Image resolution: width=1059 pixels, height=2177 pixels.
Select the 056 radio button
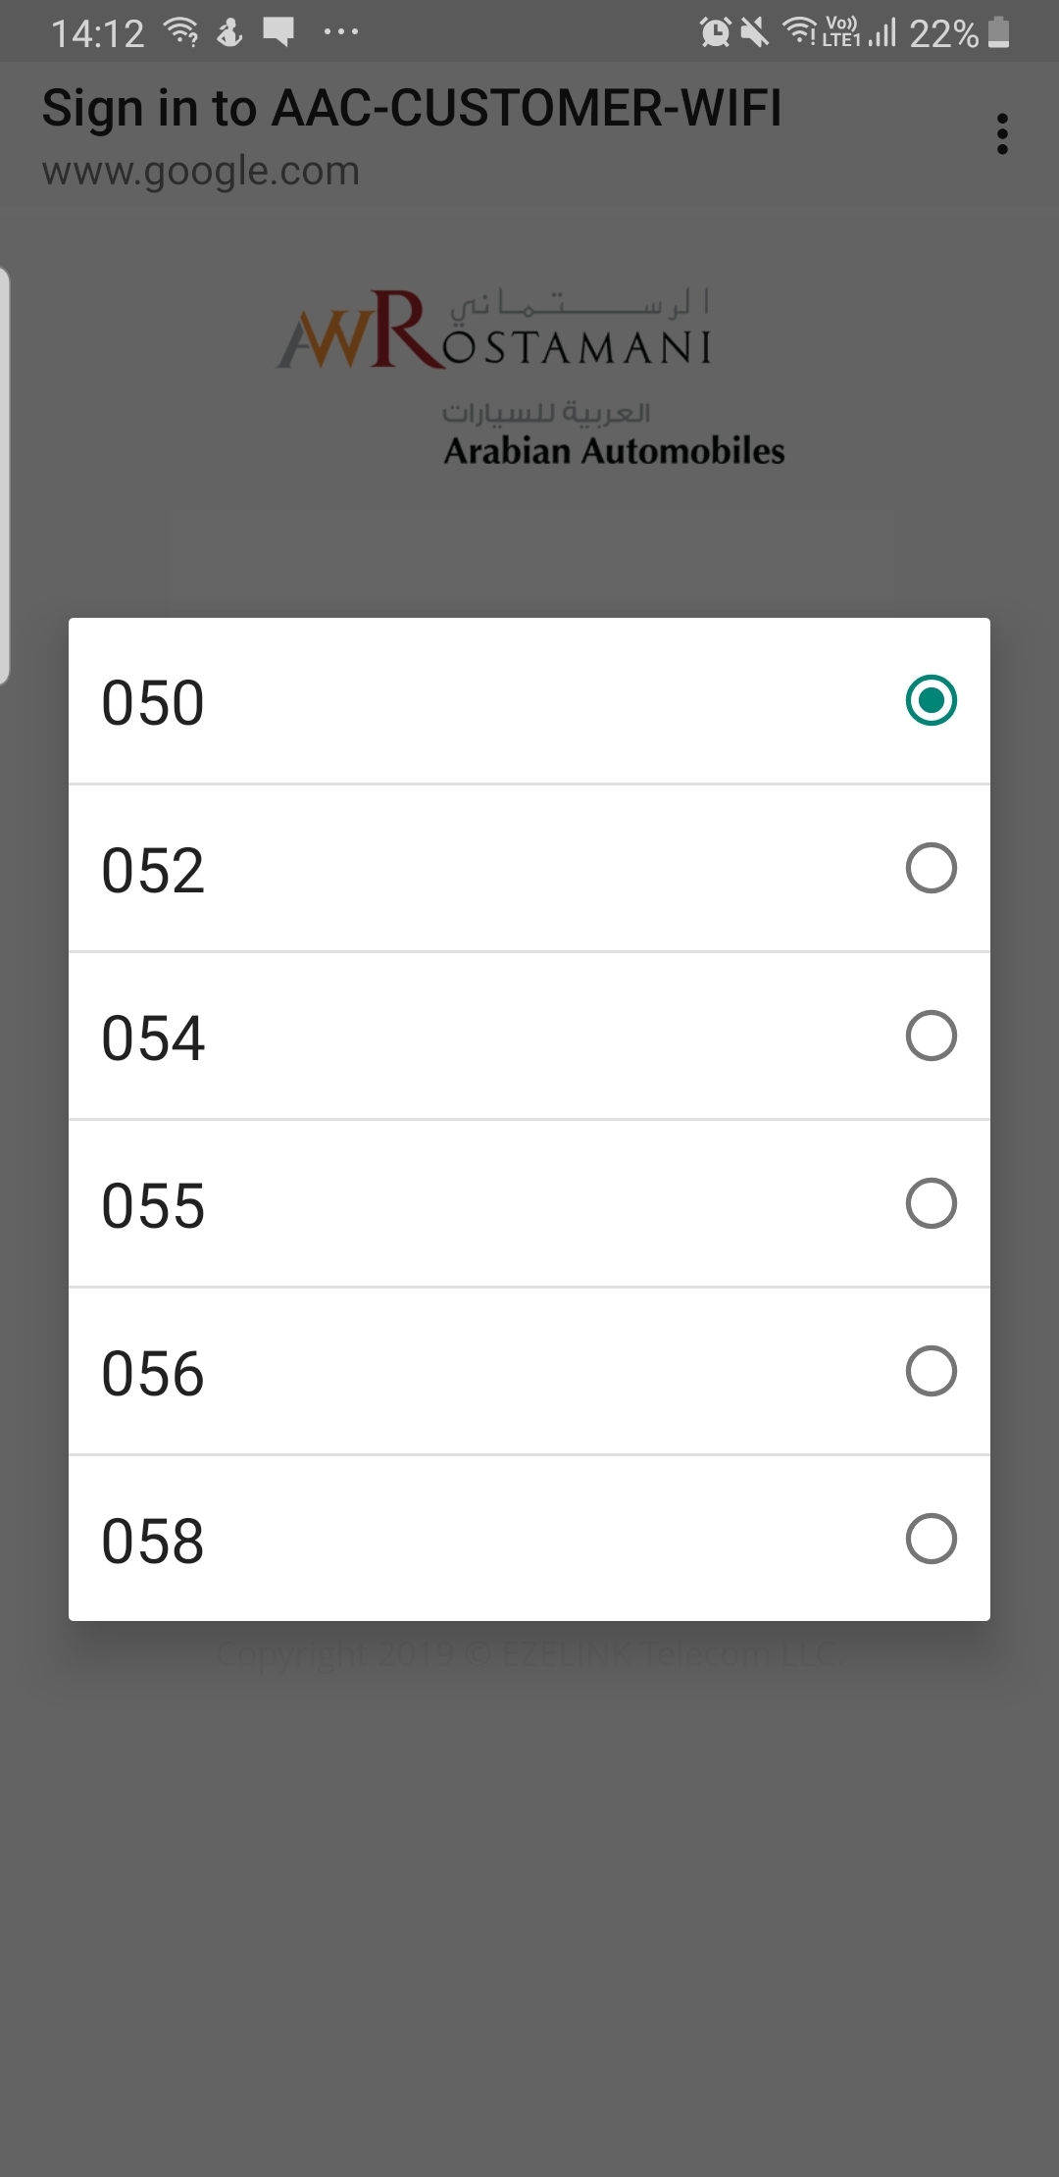tap(931, 1371)
